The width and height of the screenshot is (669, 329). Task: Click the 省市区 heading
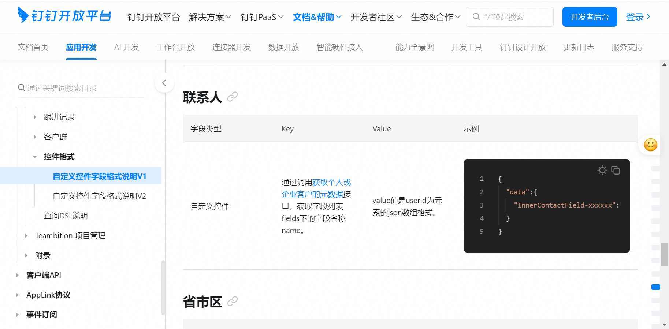coord(202,302)
